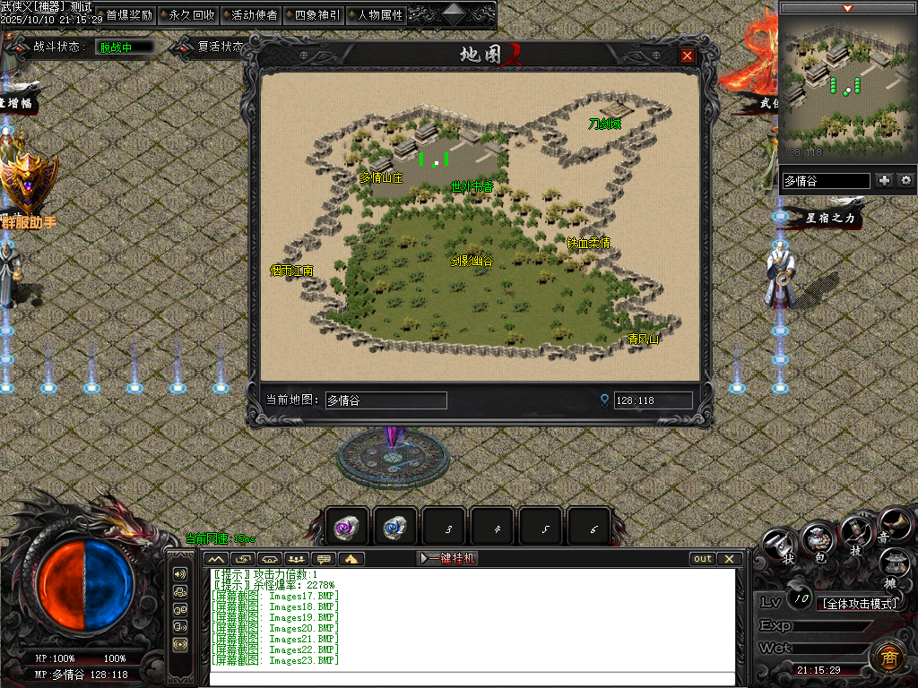The width and height of the screenshot is (918, 688).
Task: Click the out button on chat bar
Action: point(703,558)
